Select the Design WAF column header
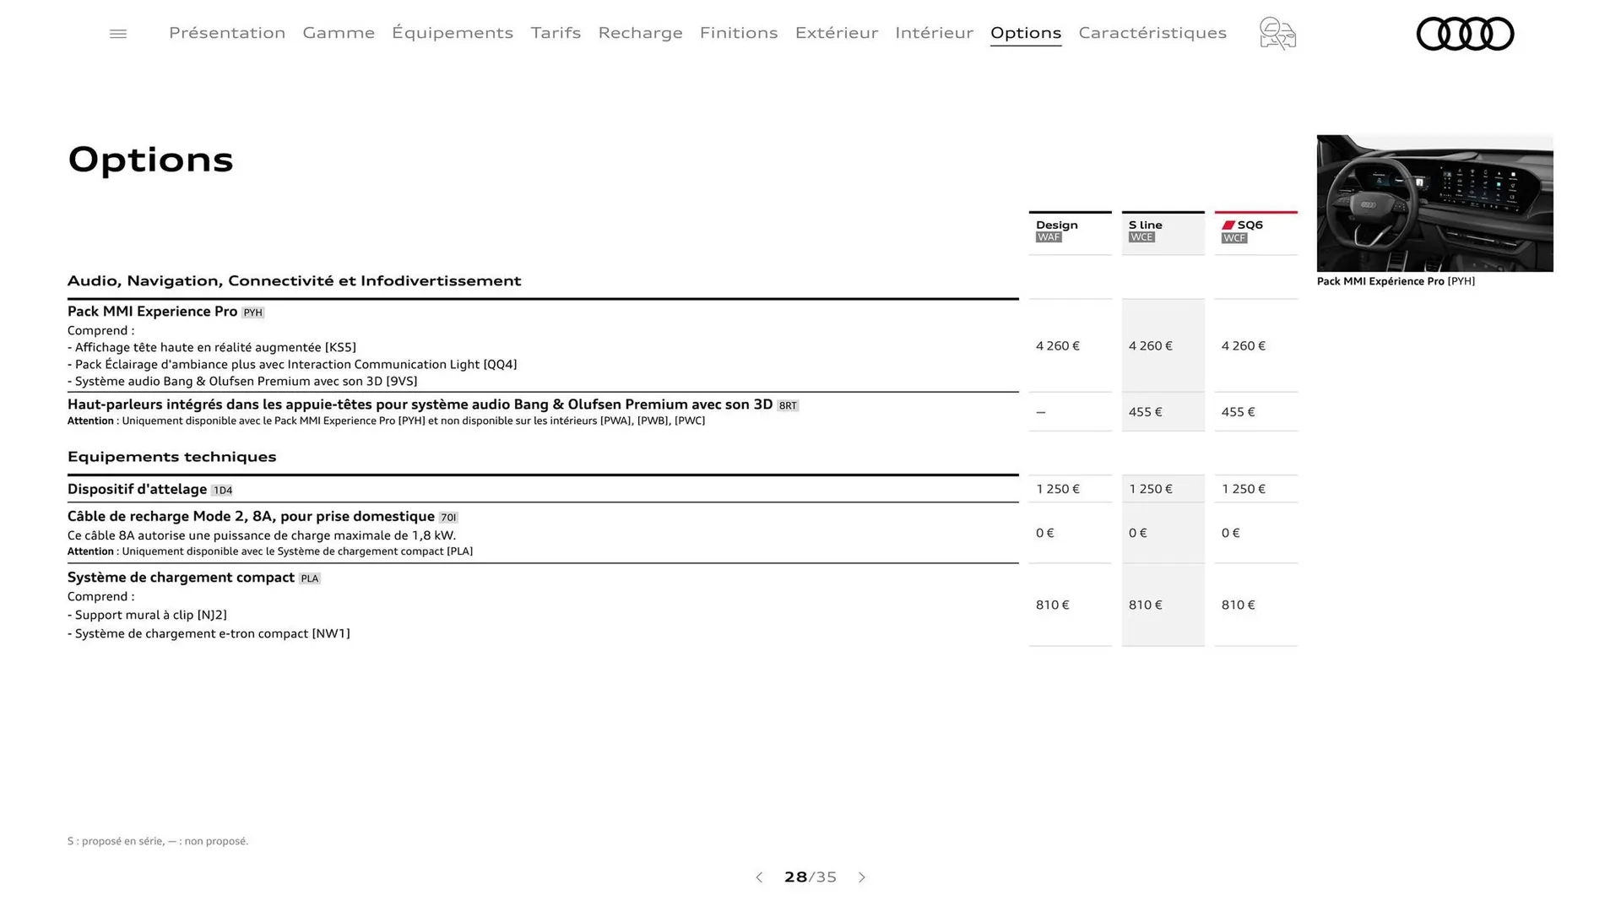The height and width of the screenshot is (912, 1621). 1056,230
